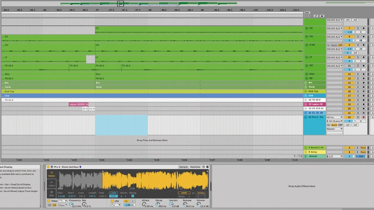Enable the Simpler LFO toggle

click(x=112, y=201)
